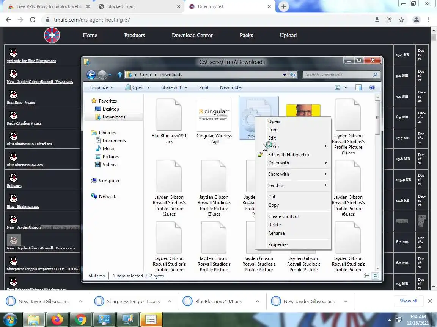Screen dimensions: 437x327
Task: Bookmark this page with the star icon
Action: (x=401, y=20)
